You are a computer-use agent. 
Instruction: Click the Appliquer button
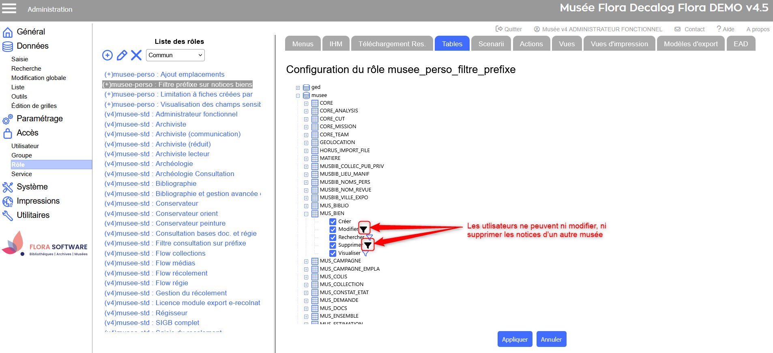(515, 339)
